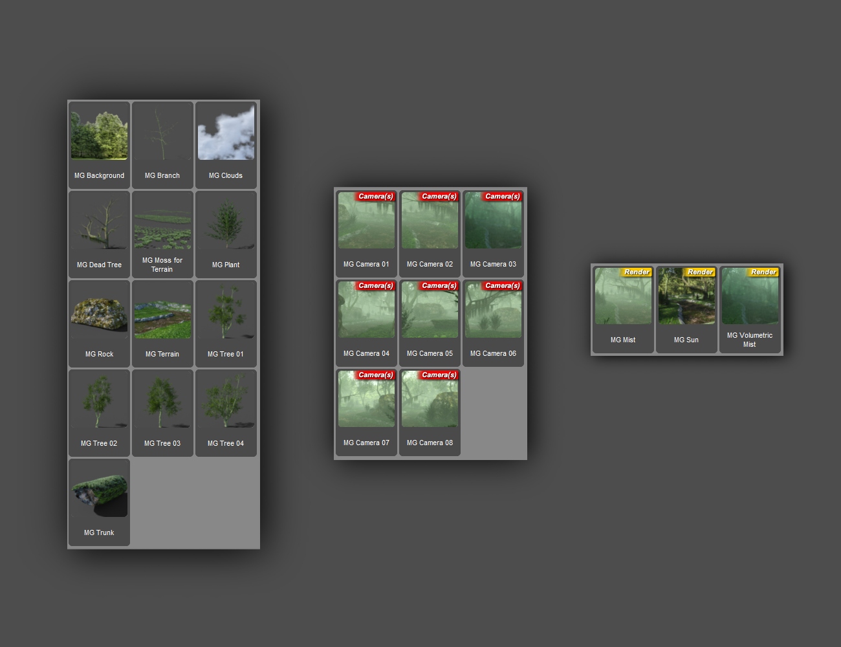Switch to MG Camera 05 view
Image resolution: width=841 pixels, height=647 pixels.
[x=430, y=323]
